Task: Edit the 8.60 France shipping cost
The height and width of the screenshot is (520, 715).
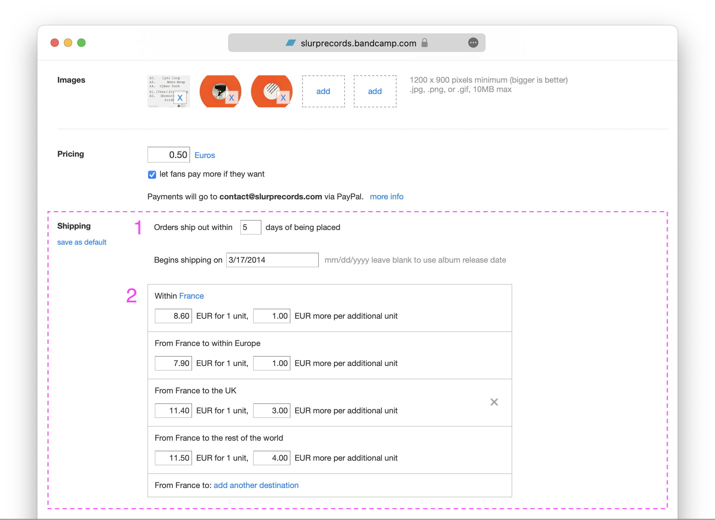Action: point(173,316)
